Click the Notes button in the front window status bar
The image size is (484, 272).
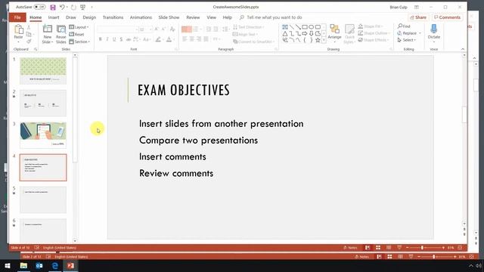point(350,248)
